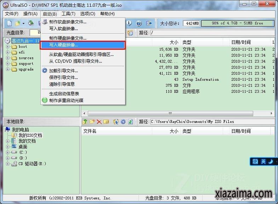The height and width of the screenshot is (204, 278).
Task: Expand the (D:) drive node
Action: click(x=8, y=158)
